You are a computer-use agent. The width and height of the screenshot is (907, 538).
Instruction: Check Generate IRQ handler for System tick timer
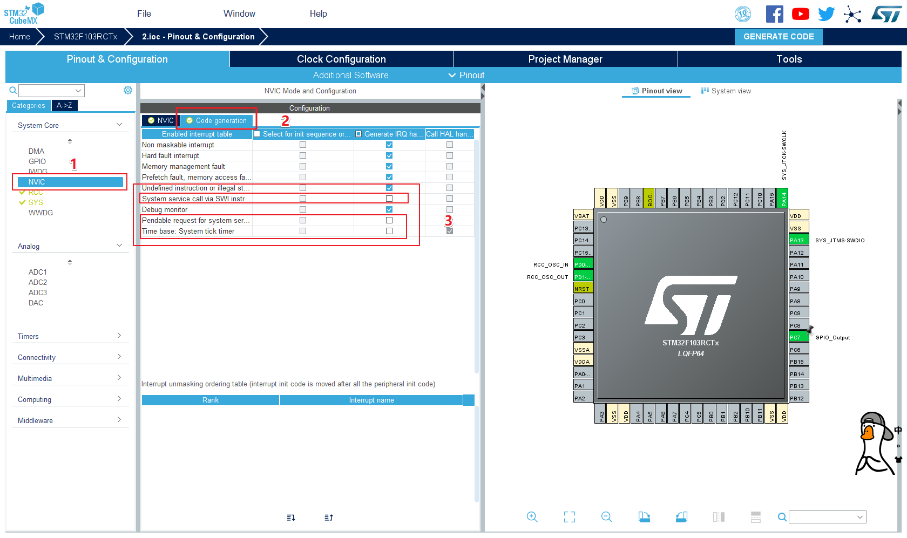[389, 231]
